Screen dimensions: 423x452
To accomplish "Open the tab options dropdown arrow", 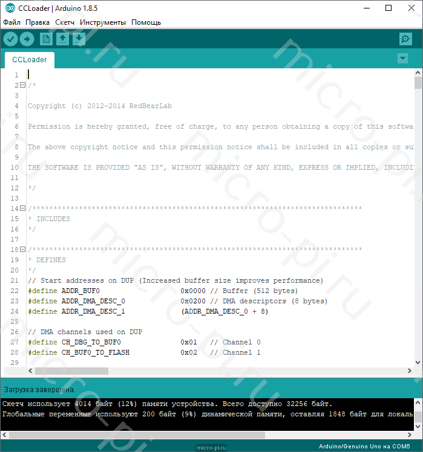I will (x=403, y=58).
